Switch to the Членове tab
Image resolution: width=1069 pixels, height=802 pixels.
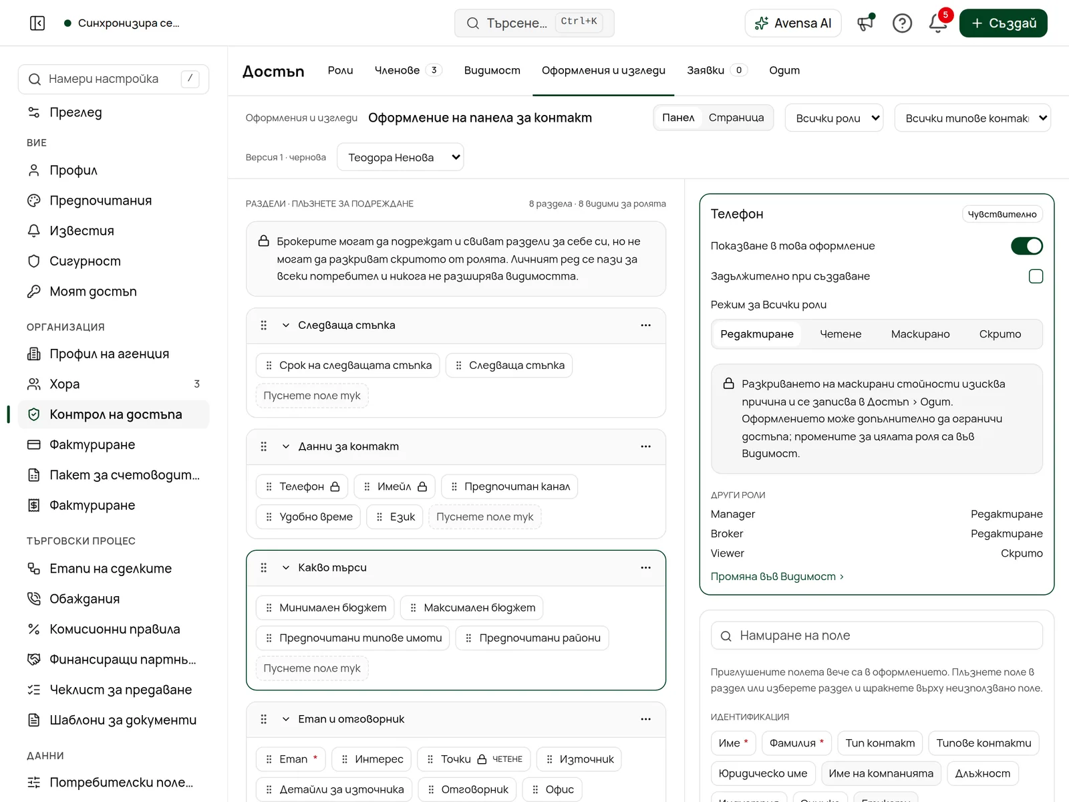pos(408,70)
